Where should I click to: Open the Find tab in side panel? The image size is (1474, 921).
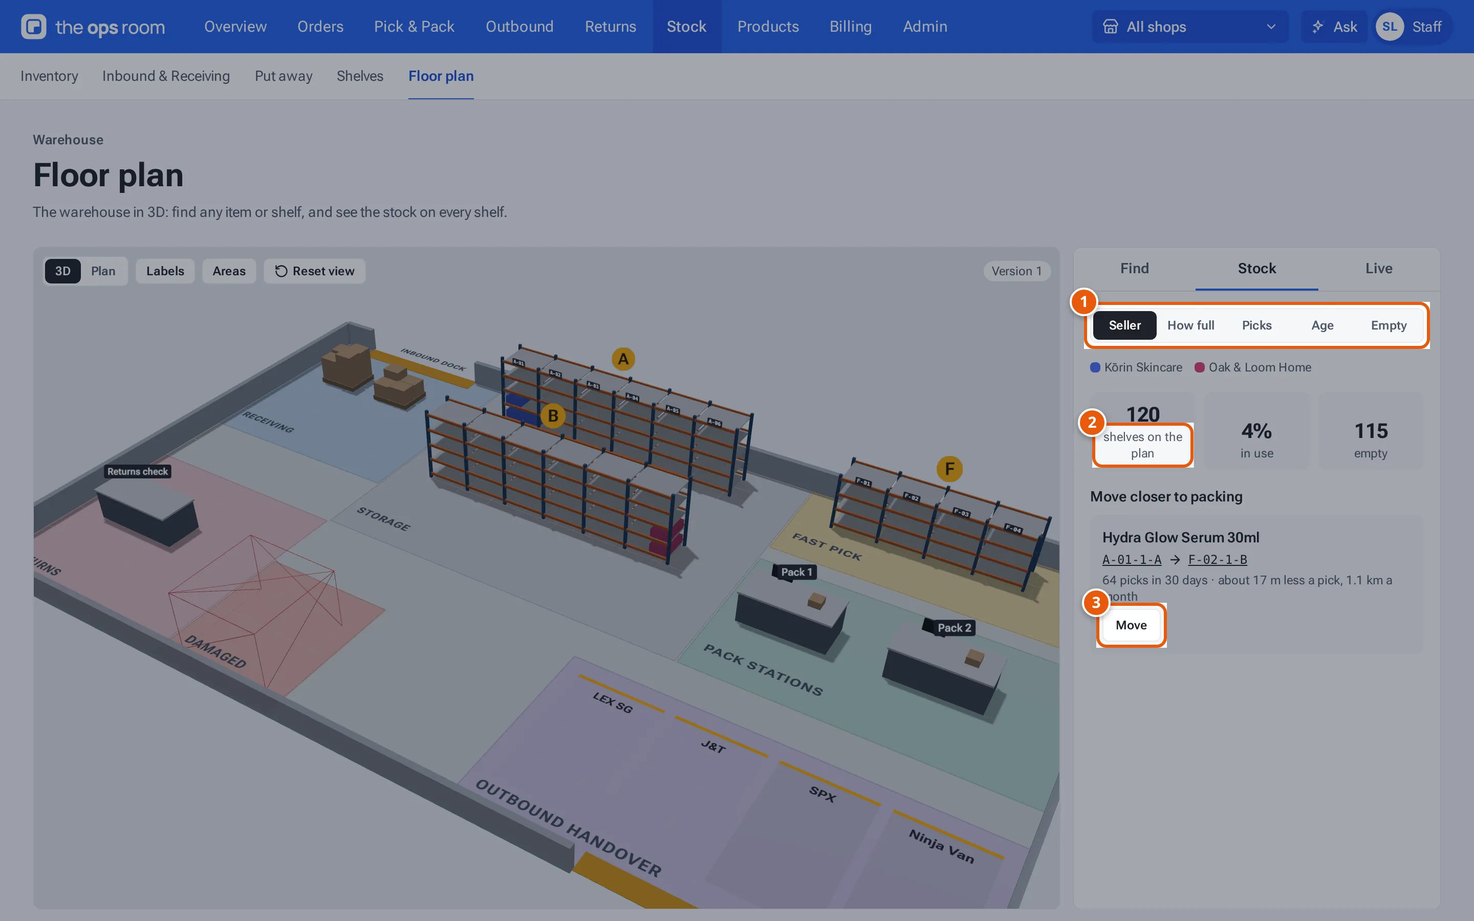point(1134,269)
